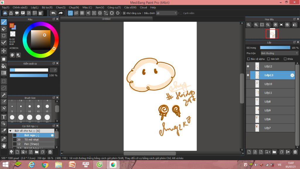Click the transparent color swatch
Screen dimensions: 300x169
(13, 34)
